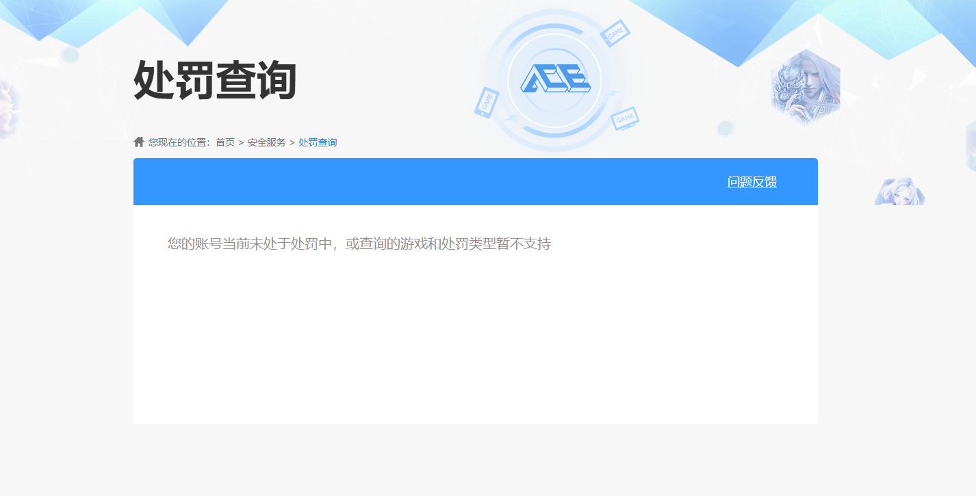Select 安全服务 in the breadcrumb trail

[266, 142]
